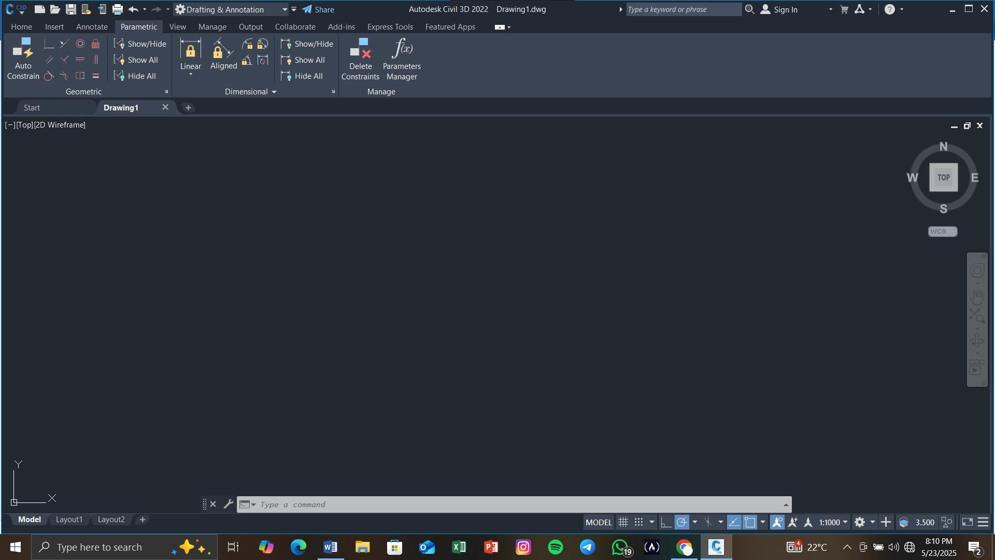Click the Zoom Extents navigation icon
The image size is (995, 560).
pyautogui.click(x=977, y=315)
